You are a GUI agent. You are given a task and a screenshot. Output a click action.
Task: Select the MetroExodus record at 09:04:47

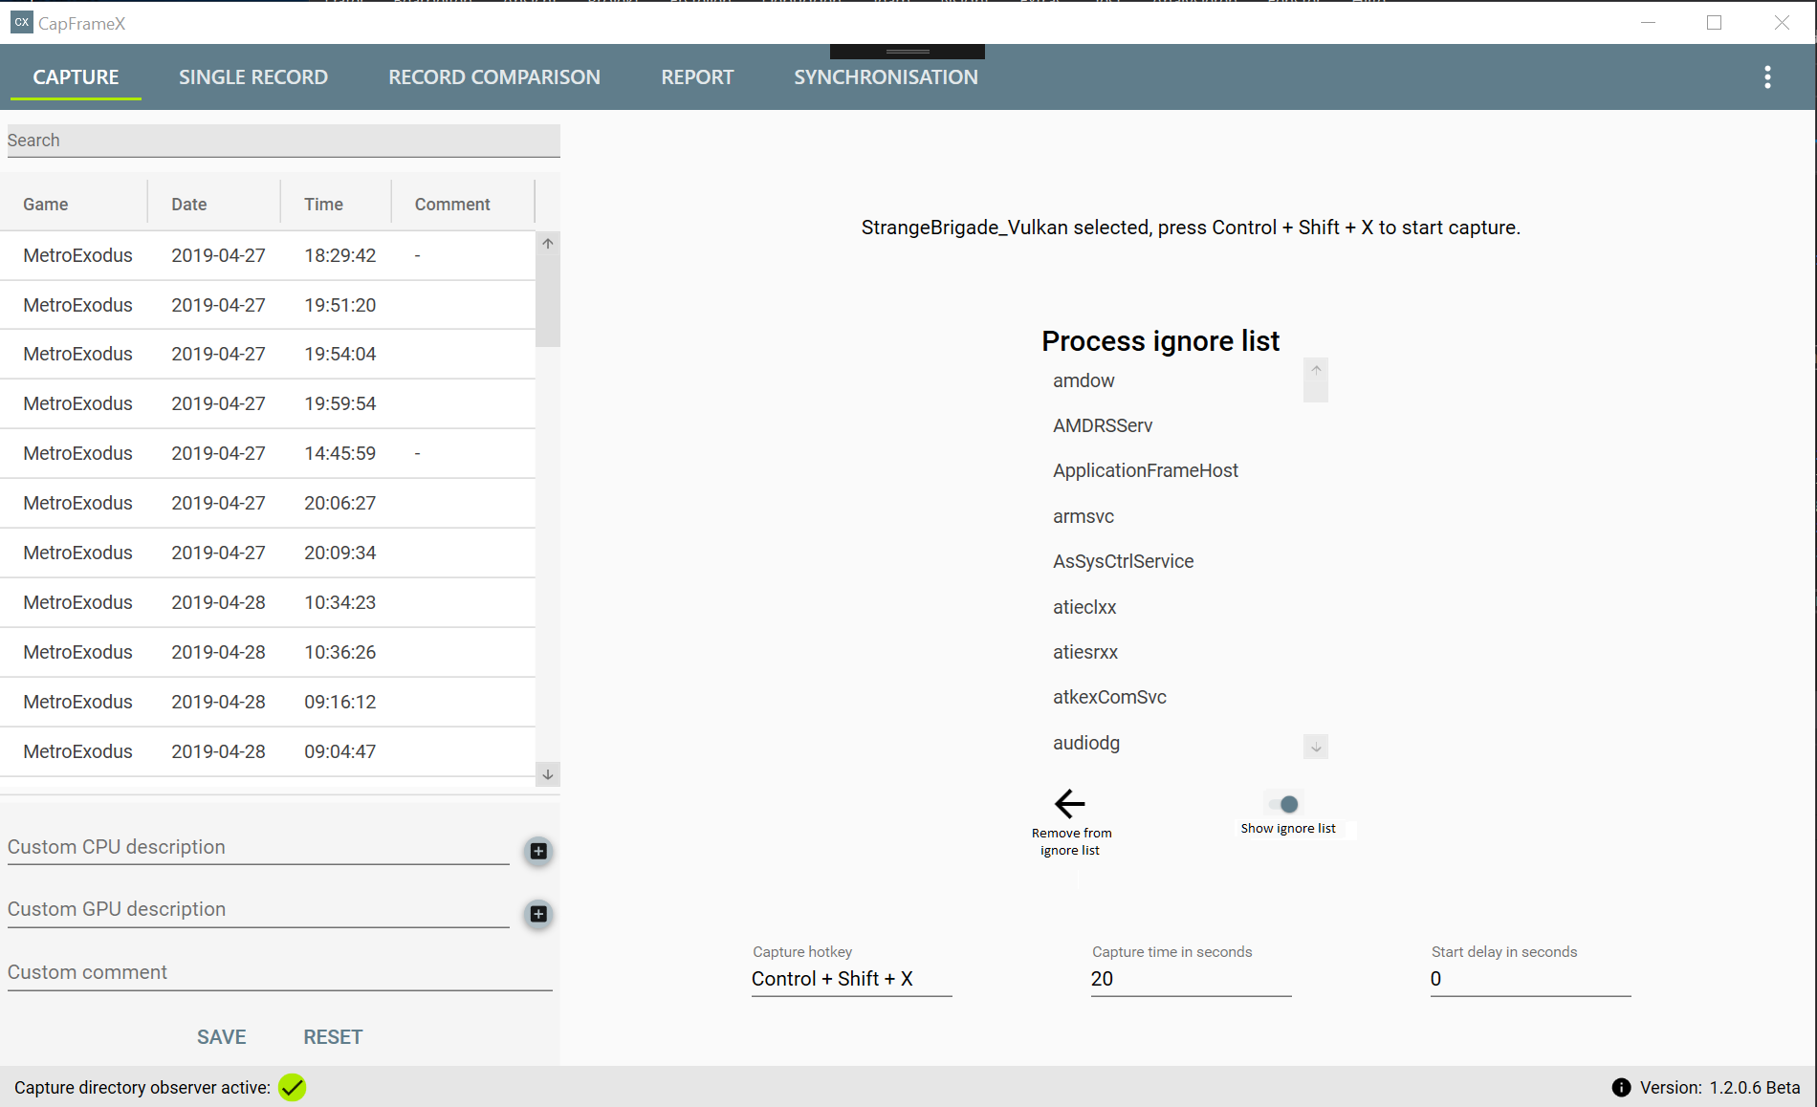[268, 751]
